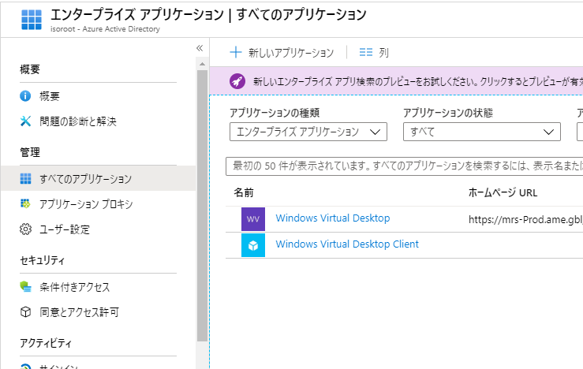The width and height of the screenshot is (583, 369).
Task: Click grid icon beside すべてのアプリケーション
Action: click(x=25, y=179)
